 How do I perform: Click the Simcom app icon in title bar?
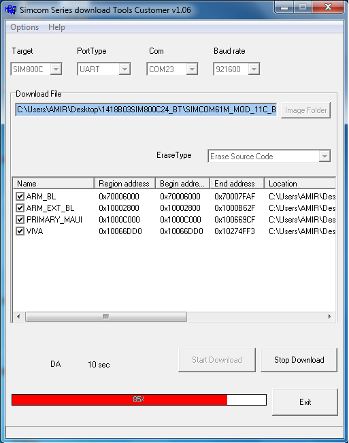(x=11, y=10)
